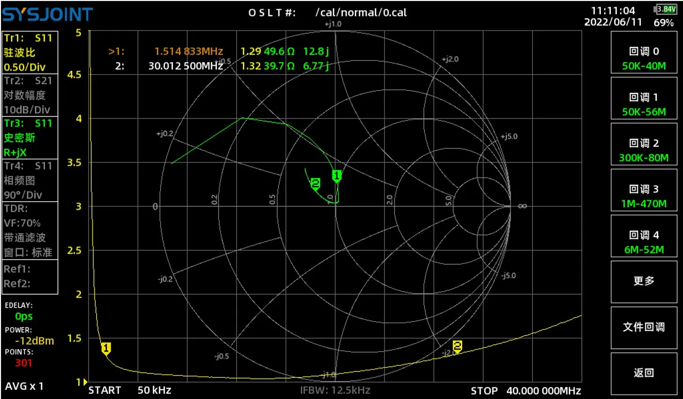Image resolution: width=683 pixels, height=399 pixels.
Task: Open the 更多 (more) menu
Action: pyautogui.click(x=644, y=281)
